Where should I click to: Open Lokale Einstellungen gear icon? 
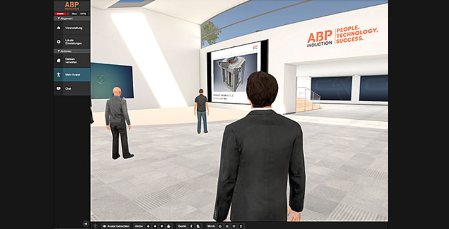point(59,42)
